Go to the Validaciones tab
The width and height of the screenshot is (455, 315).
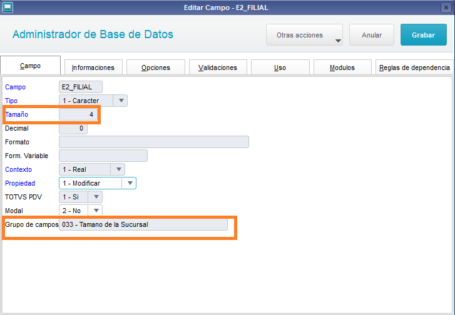218,67
